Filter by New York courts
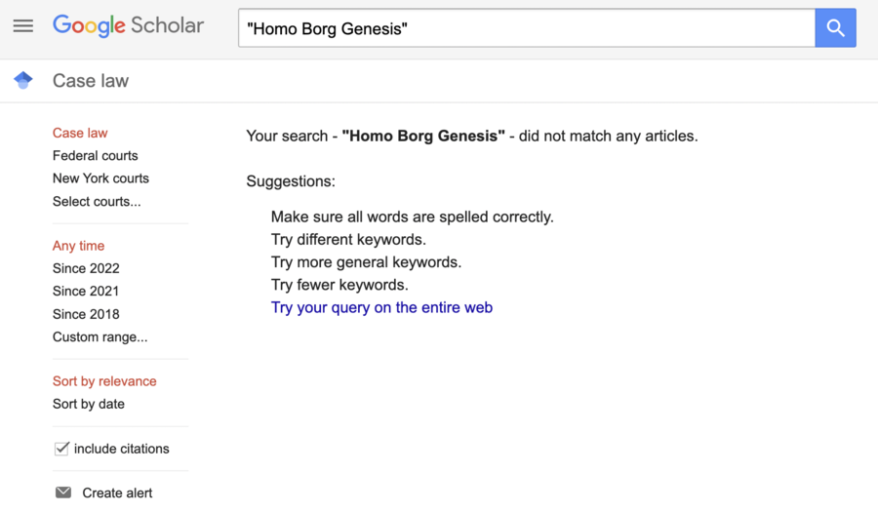878x513 pixels. tap(100, 178)
